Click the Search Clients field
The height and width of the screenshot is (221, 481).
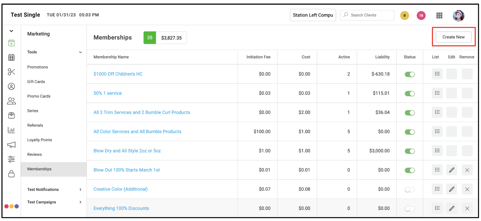[367, 15]
